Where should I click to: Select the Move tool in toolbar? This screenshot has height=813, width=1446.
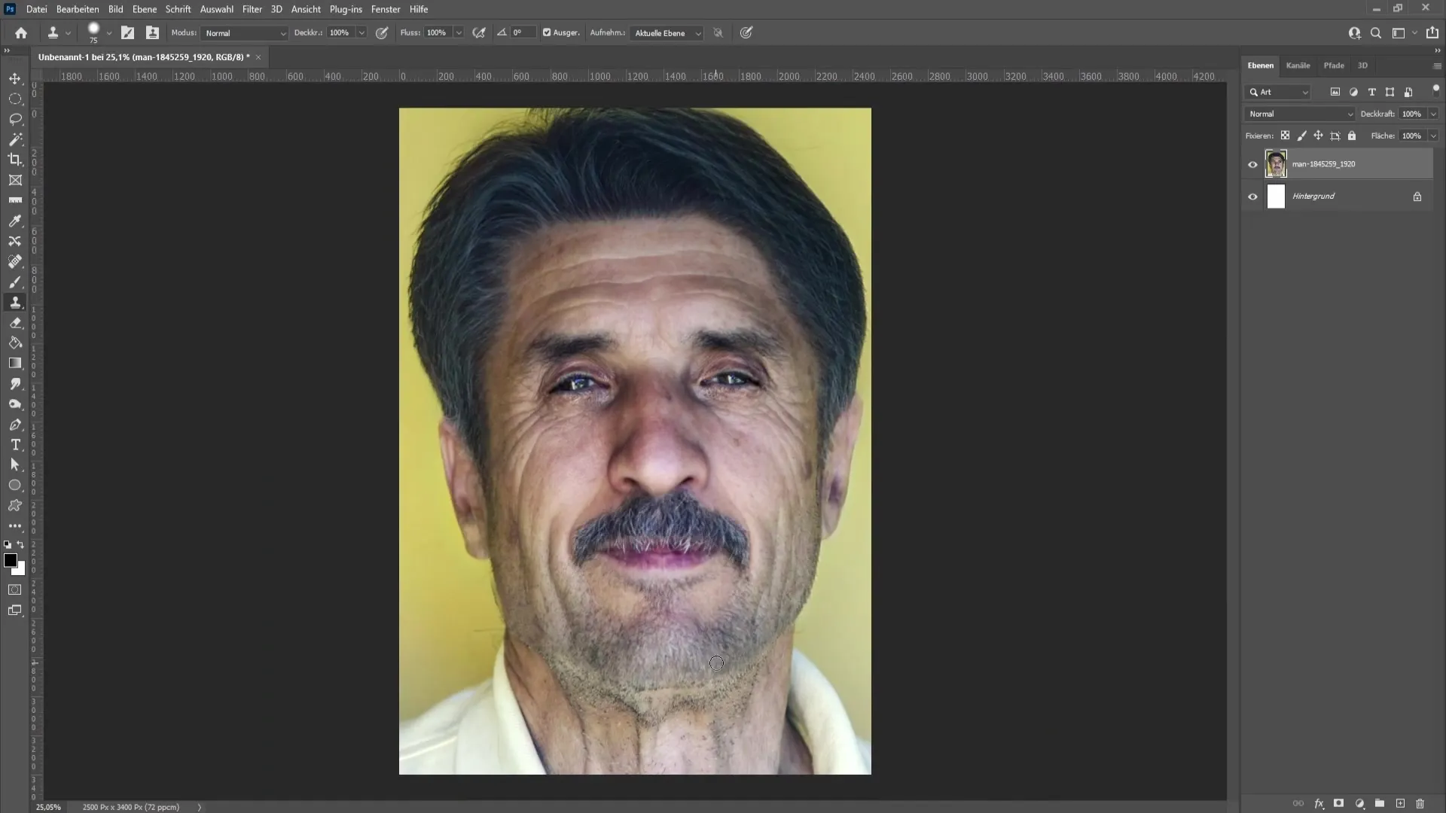pyautogui.click(x=15, y=77)
